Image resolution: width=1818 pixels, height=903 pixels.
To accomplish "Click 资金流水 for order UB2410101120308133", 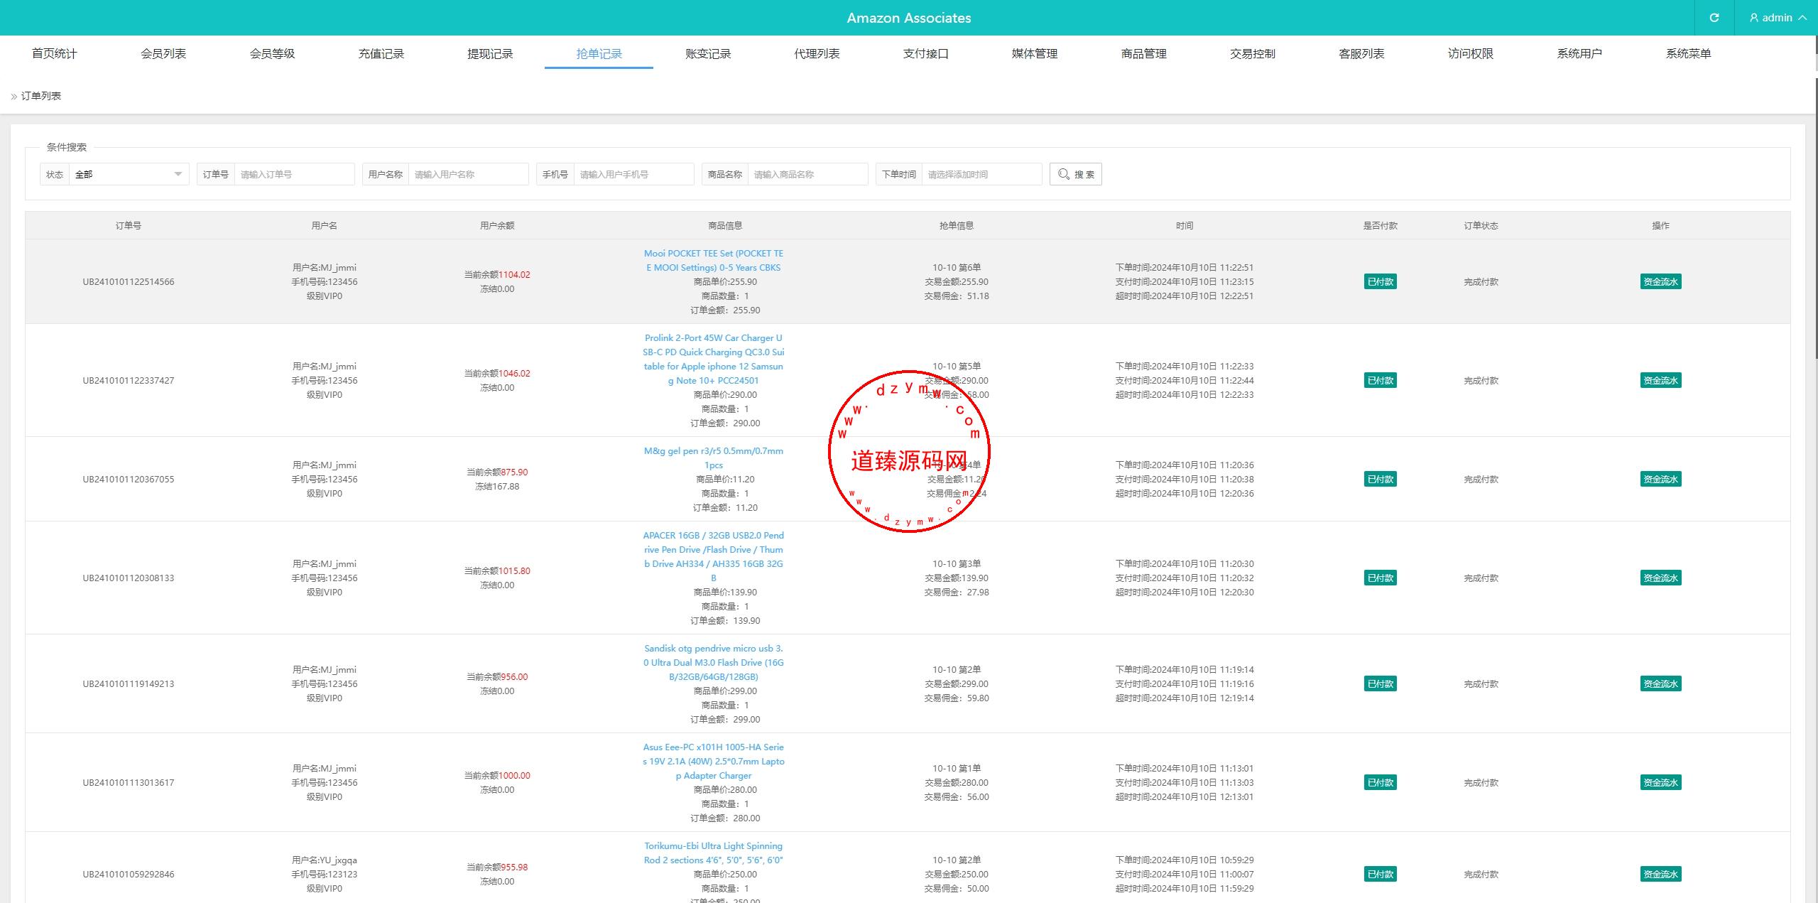I will tap(1660, 578).
